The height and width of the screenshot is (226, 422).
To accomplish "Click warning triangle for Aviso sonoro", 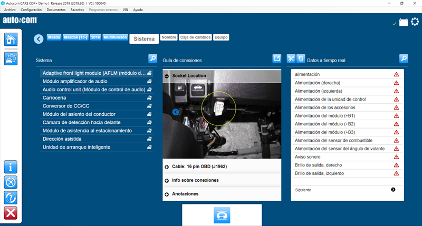I will (396, 157).
